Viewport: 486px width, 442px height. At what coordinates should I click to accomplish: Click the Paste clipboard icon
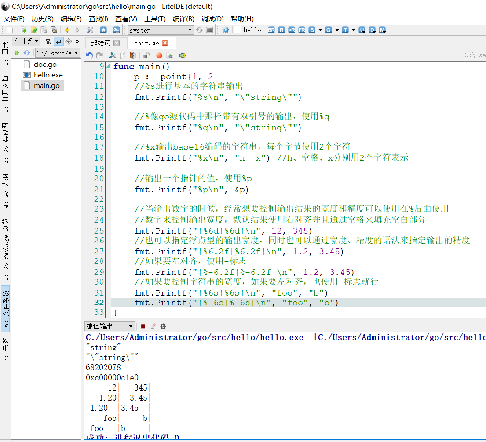(x=133, y=55)
